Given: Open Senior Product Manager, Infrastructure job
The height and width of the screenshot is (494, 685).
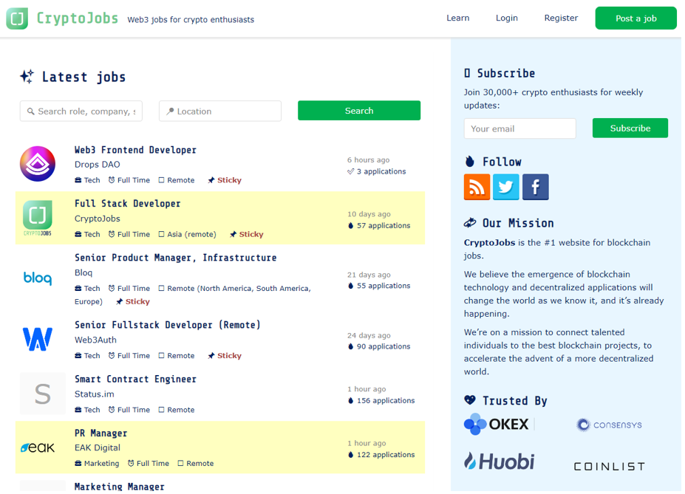Looking at the screenshot, I should click(176, 258).
